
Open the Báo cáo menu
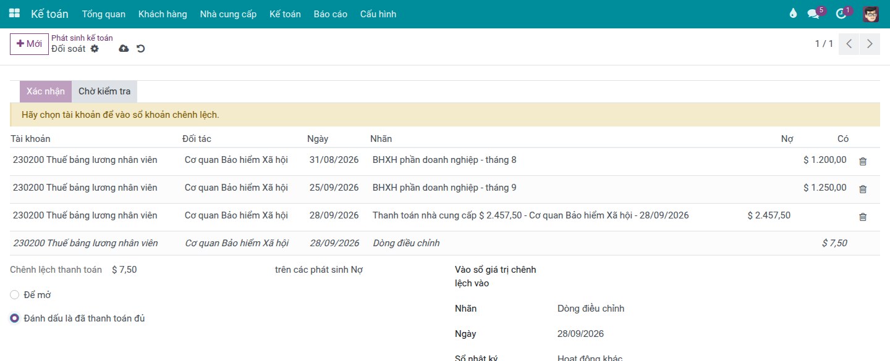330,14
